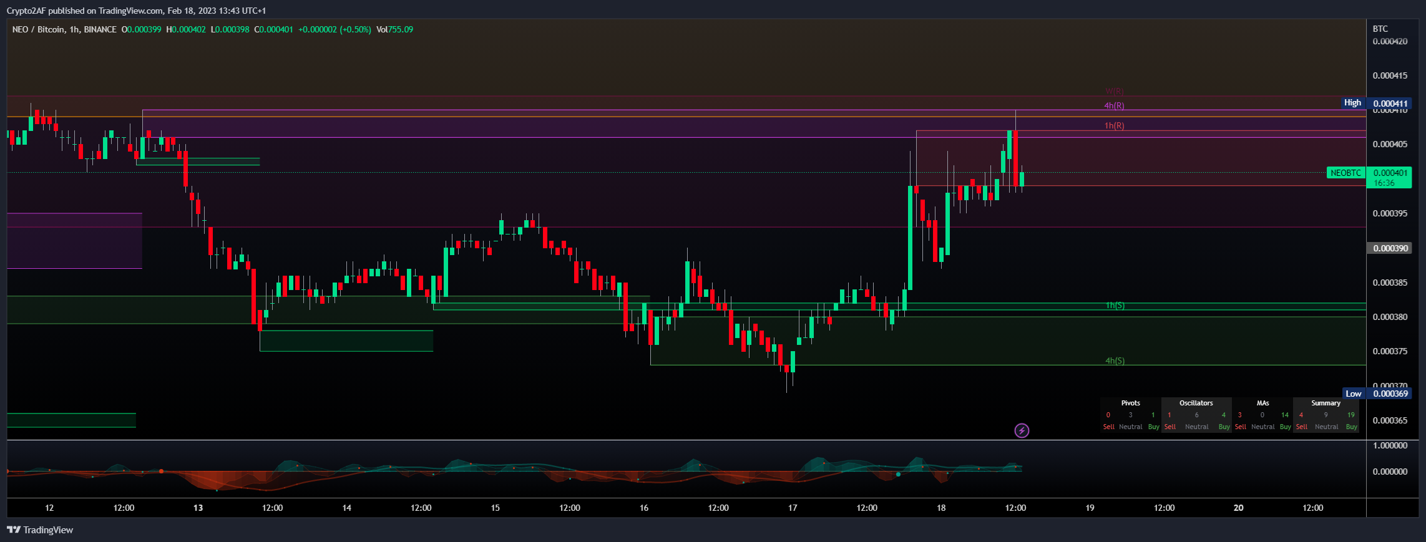Click the 1h(R) resistance zone label
This screenshot has height=542, width=1426.
coord(1114,126)
